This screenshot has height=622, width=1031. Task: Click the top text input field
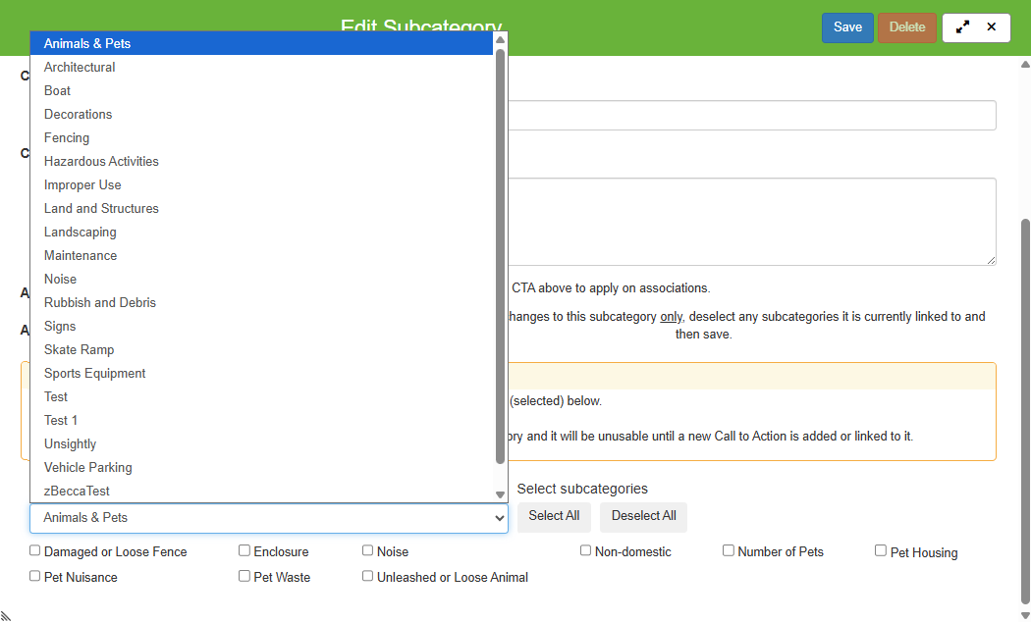(751, 116)
